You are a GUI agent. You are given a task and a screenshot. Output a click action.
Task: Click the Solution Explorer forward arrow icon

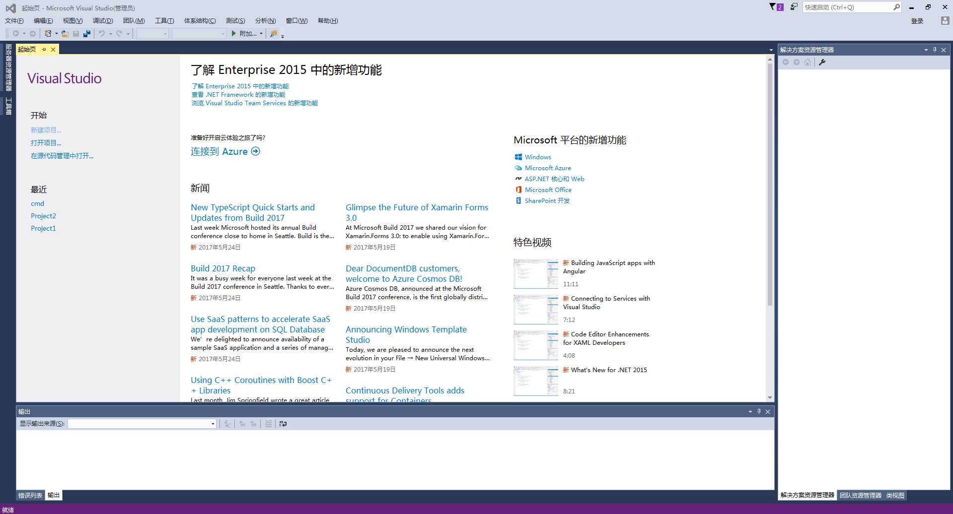[x=797, y=62]
